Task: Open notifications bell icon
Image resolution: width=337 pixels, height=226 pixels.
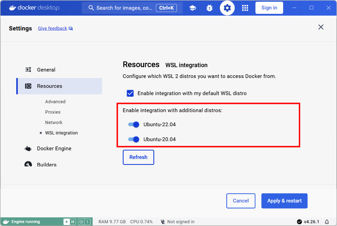Action: (x=327, y=222)
